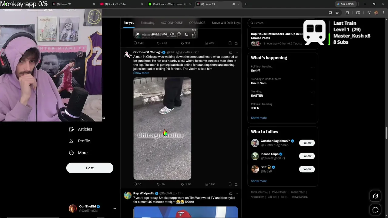Follow Insane Clips
388x218 pixels.
[x=307, y=156]
